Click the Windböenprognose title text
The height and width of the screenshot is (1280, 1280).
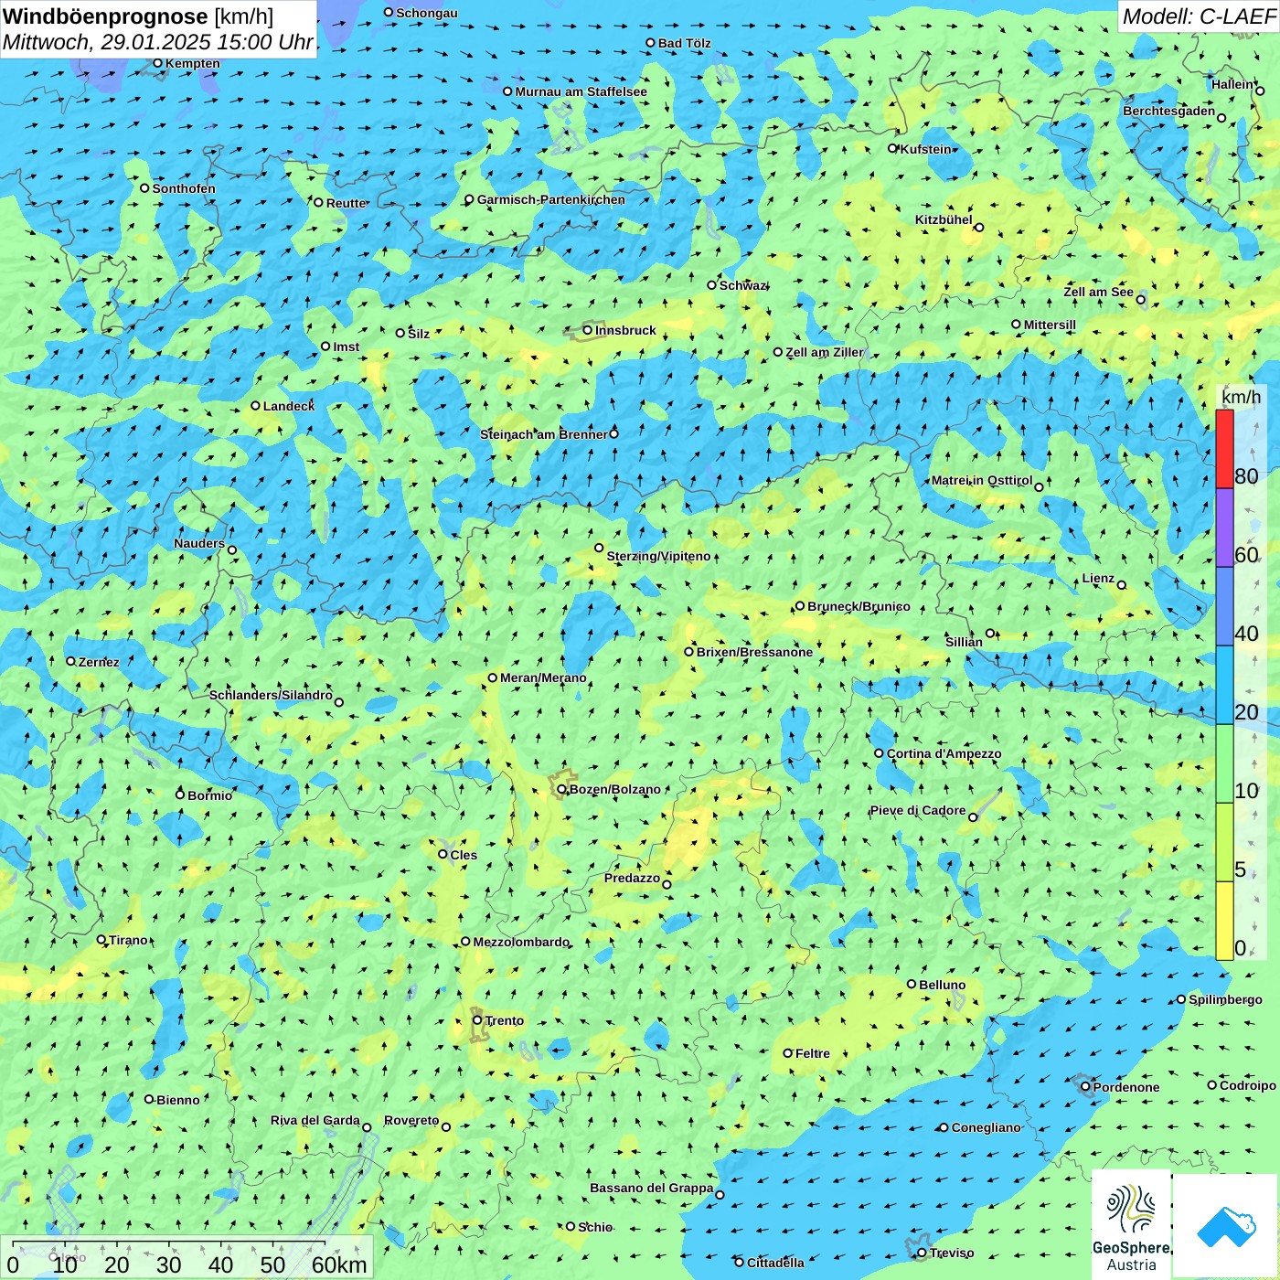point(105,16)
